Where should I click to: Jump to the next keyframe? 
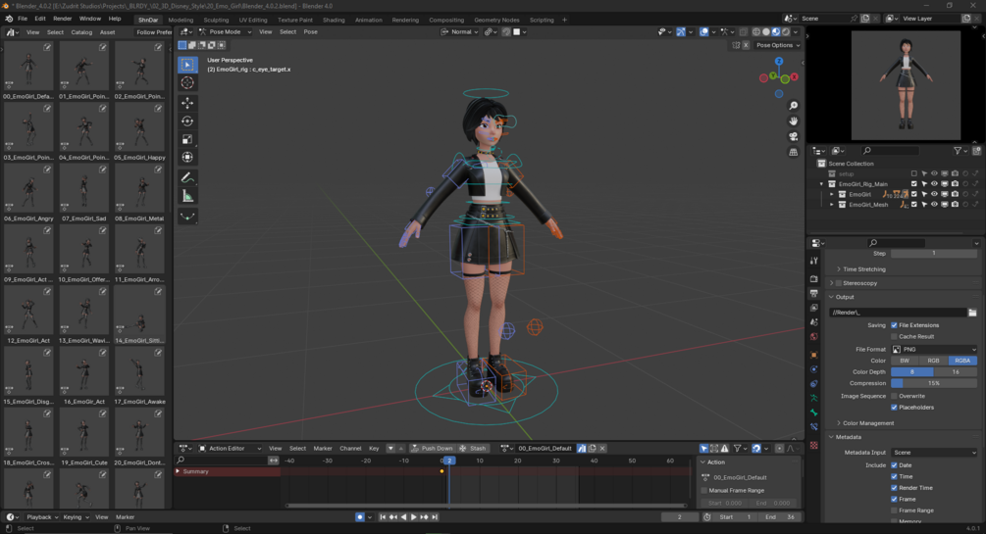tap(425, 517)
